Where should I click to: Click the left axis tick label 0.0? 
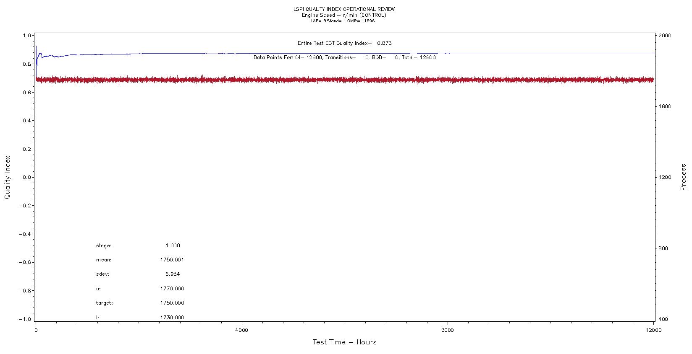(x=27, y=177)
